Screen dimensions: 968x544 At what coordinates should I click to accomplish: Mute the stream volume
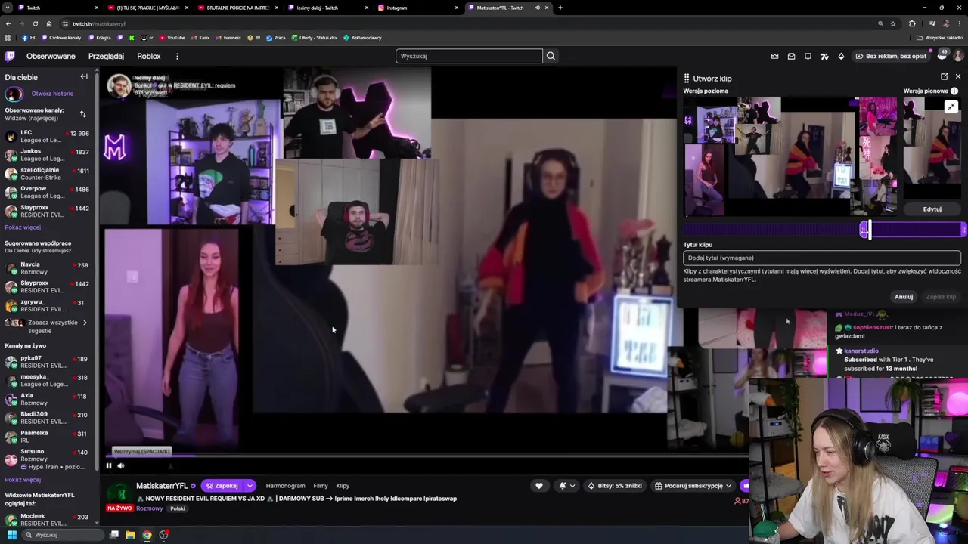click(x=121, y=465)
